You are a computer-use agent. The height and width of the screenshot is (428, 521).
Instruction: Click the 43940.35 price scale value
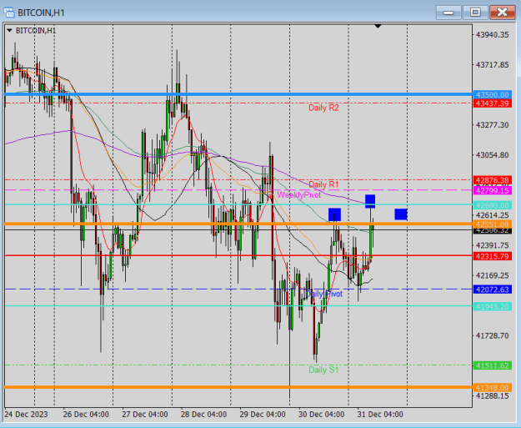pos(493,34)
